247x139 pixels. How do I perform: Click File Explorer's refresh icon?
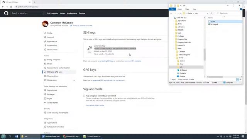pyautogui.click(x=211, y=13)
